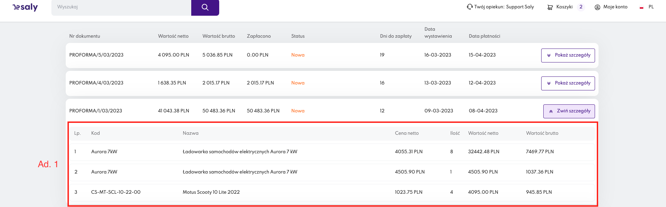Click the Motus Scooty 10 Lite 2022 row
Viewport: 666px width, 207px height.
tap(211, 192)
